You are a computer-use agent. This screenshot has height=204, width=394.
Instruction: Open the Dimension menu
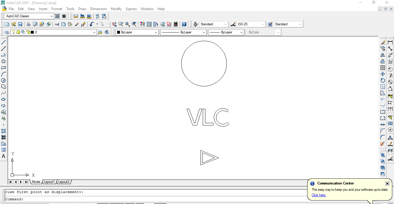click(98, 9)
